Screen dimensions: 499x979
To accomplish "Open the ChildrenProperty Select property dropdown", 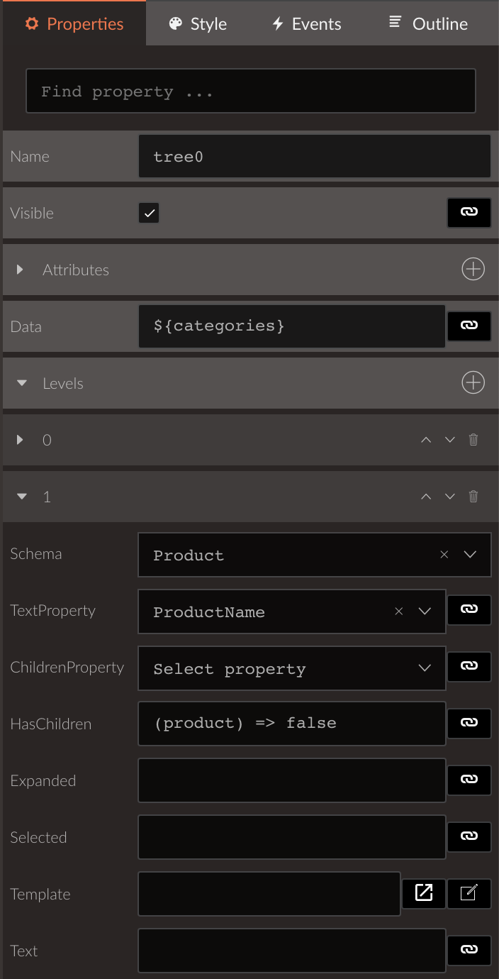I will point(292,668).
